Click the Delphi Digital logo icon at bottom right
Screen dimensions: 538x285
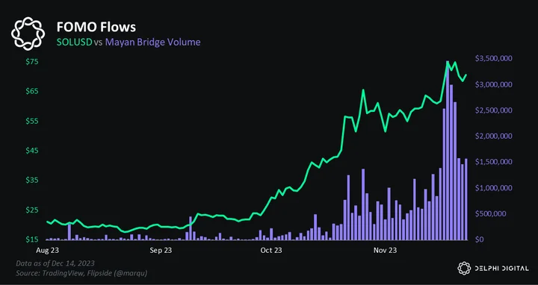(x=464, y=269)
